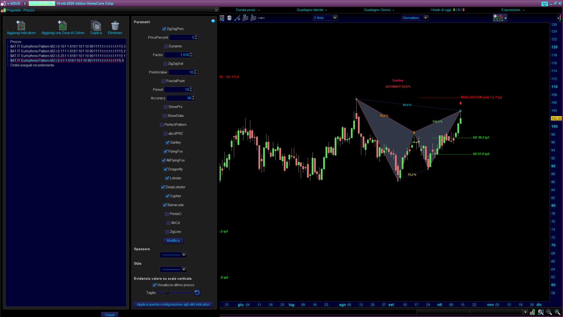The width and height of the screenshot is (563, 317).
Task: Expand the Spessore line thickness dropdown
Action: coord(184,255)
